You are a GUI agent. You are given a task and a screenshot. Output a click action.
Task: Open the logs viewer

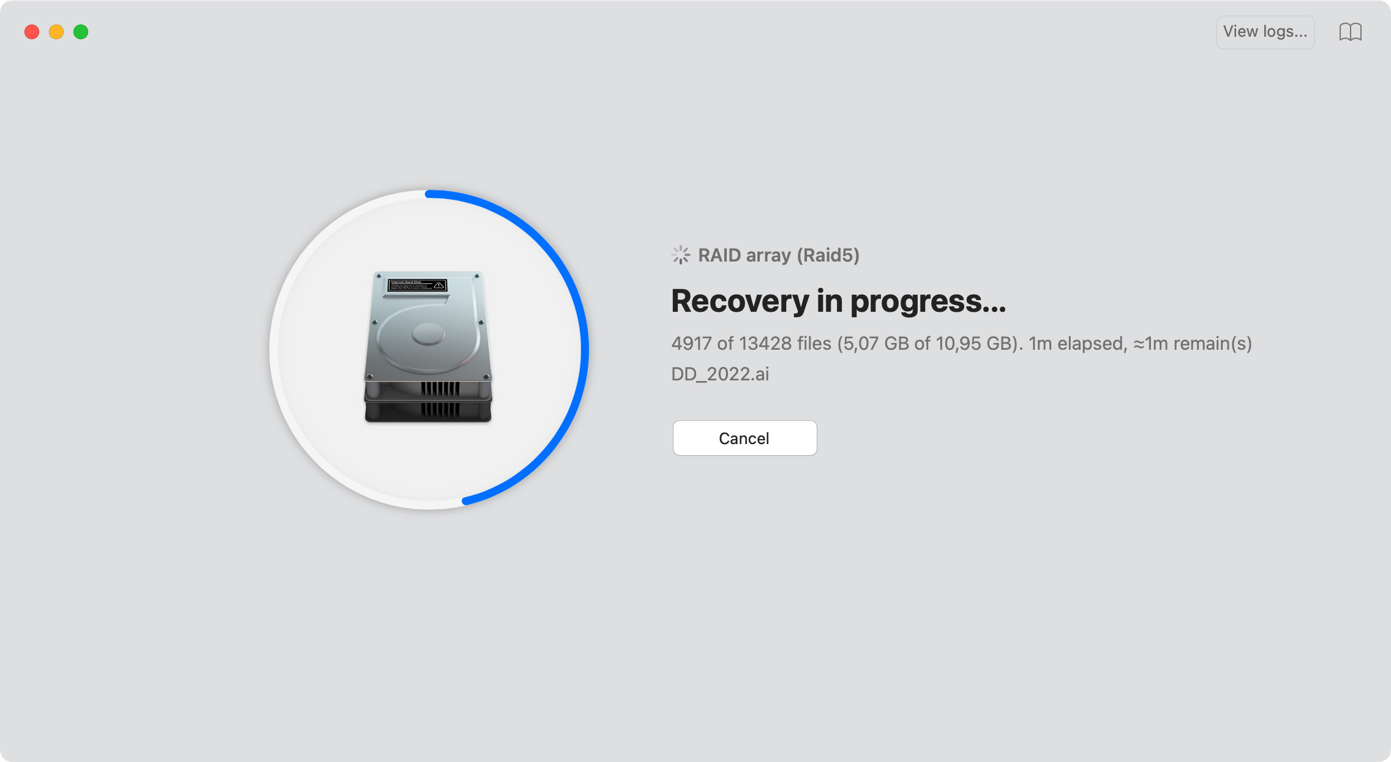(1265, 32)
